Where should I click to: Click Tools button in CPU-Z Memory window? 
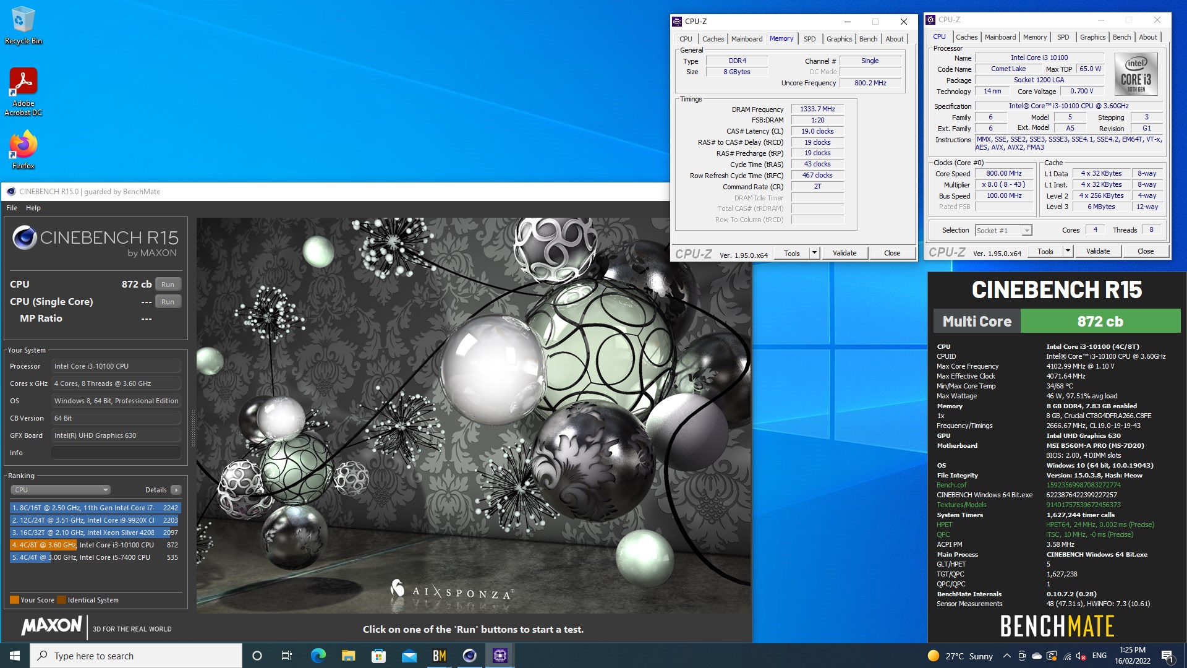click(x=792, y=253)
